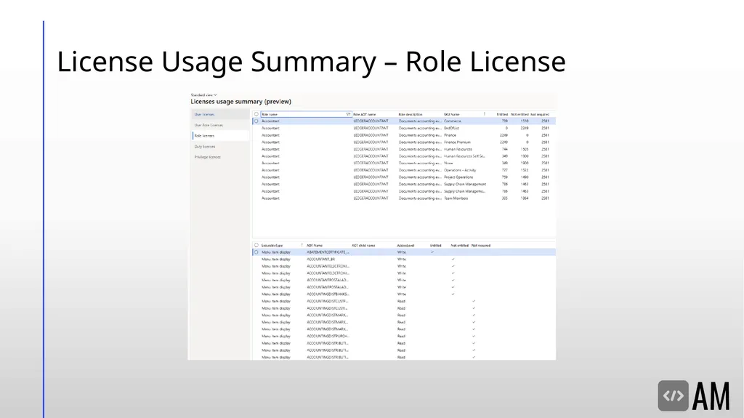The image size is (744, 418).
Task: Click the Entitled value in the None row
Action: point(504,163)
